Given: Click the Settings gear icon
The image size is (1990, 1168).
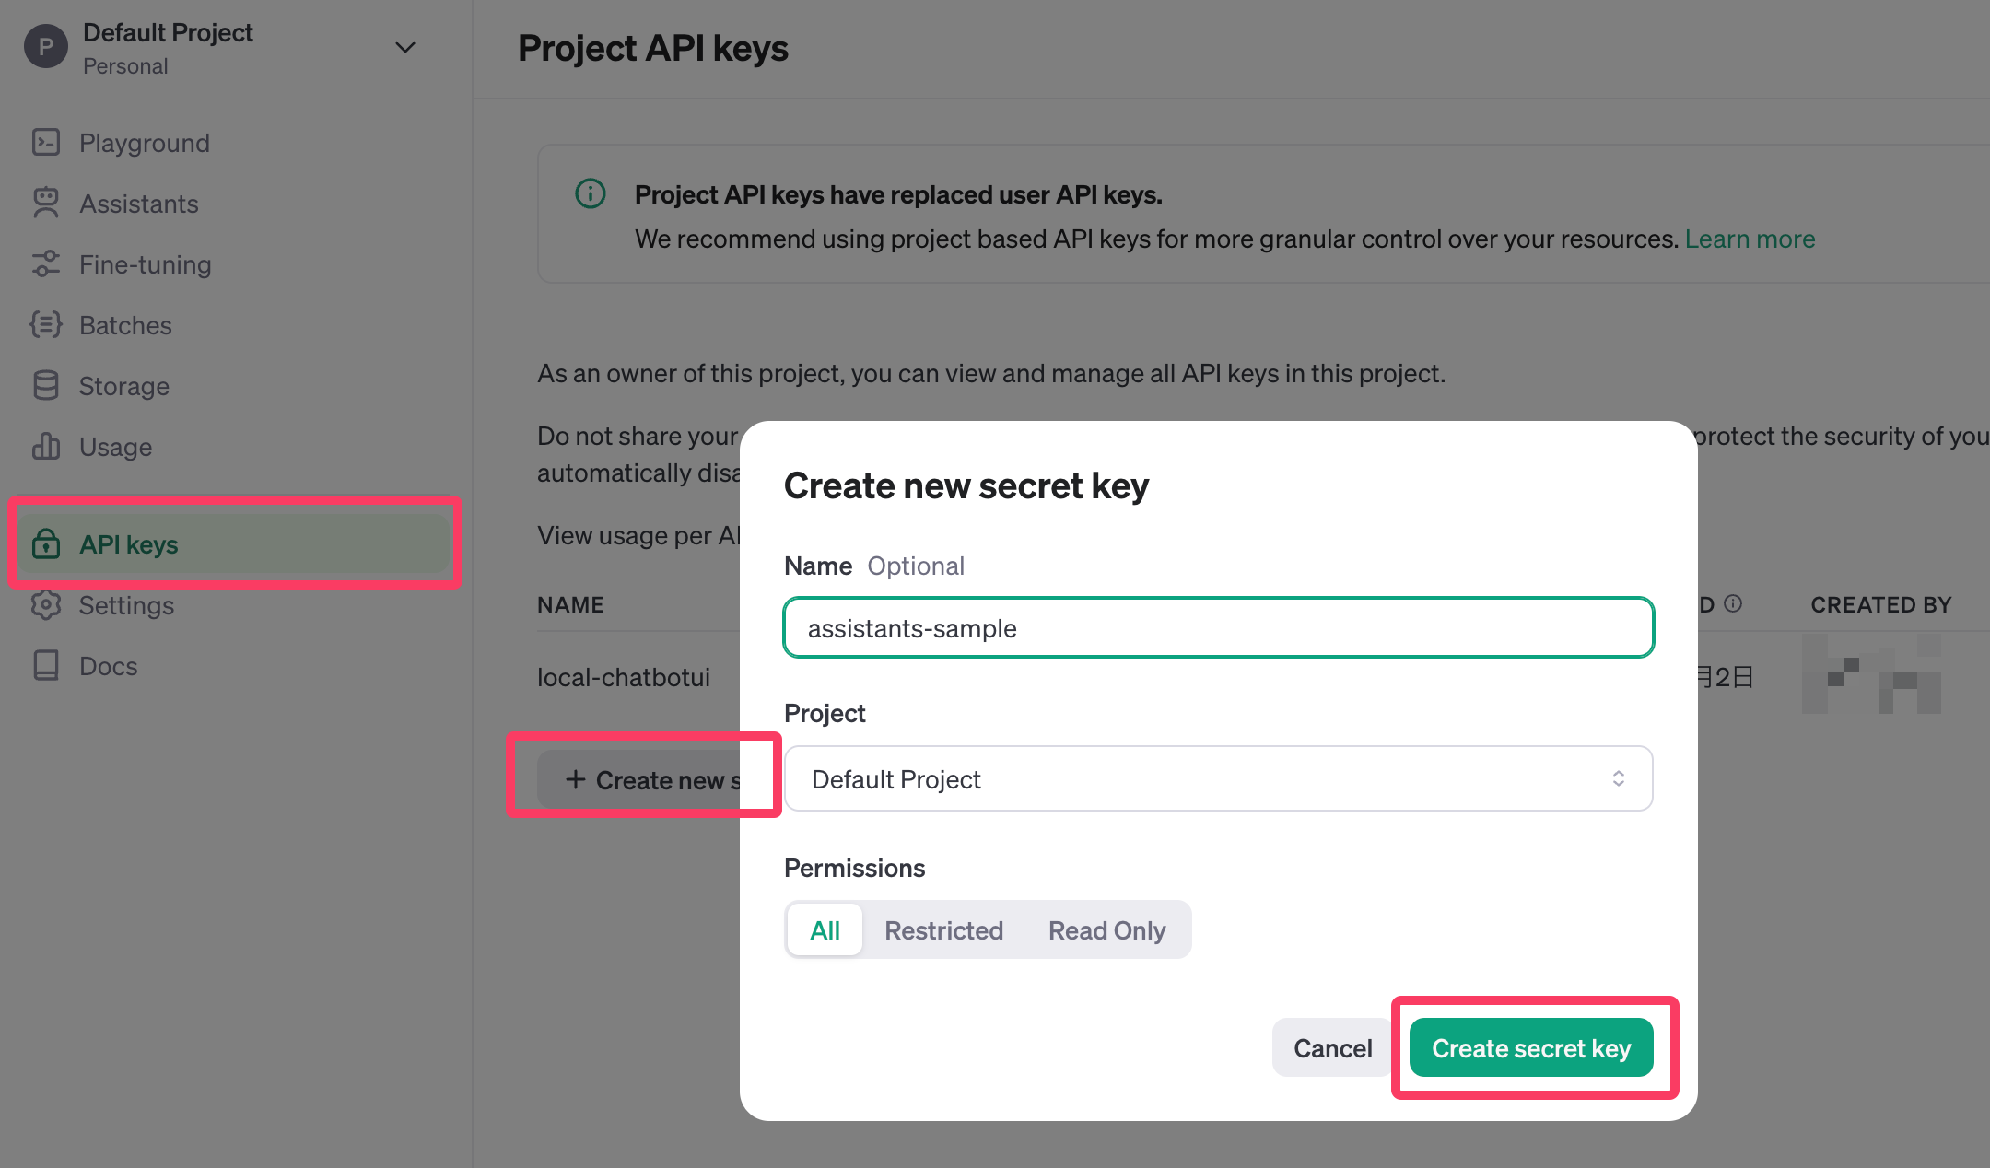Looking at the screenshot, I should tap(46, 605).
